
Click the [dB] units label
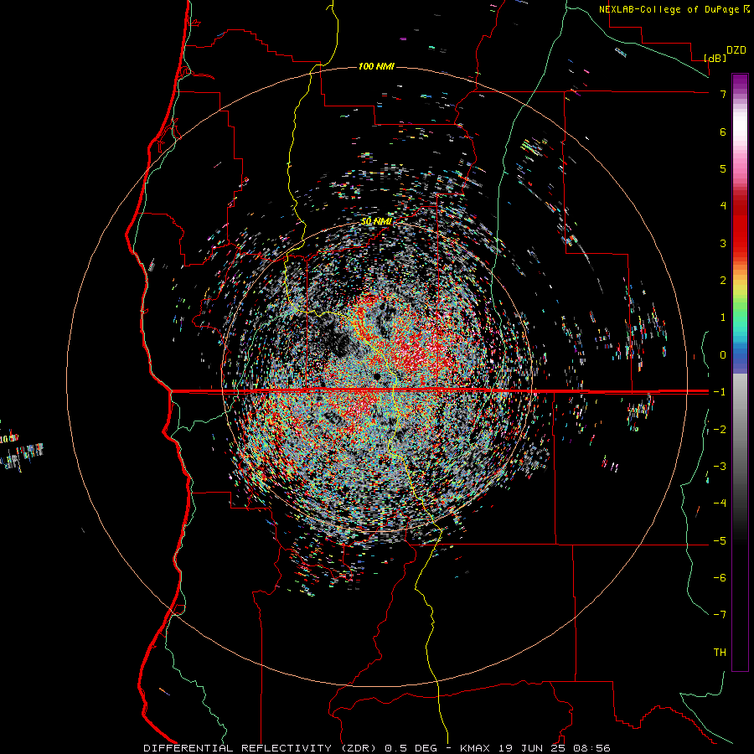tap(715, 58)
